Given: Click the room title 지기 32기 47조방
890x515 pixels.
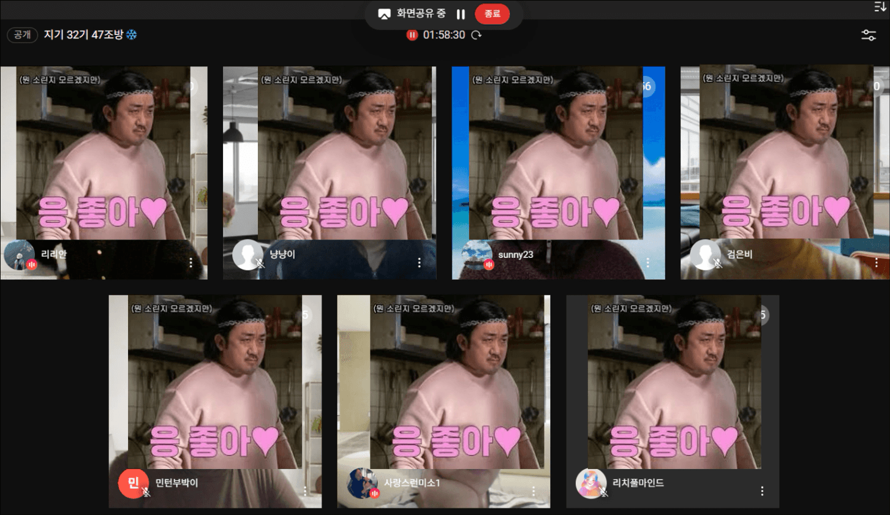Looking at the screenshot, I should point(83,35).
